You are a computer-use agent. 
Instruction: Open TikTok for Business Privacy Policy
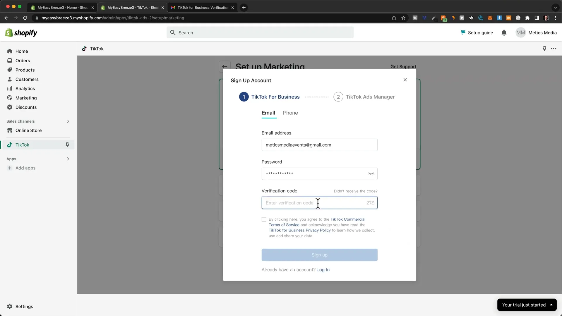pyautogui.click(x=300, y=230)
